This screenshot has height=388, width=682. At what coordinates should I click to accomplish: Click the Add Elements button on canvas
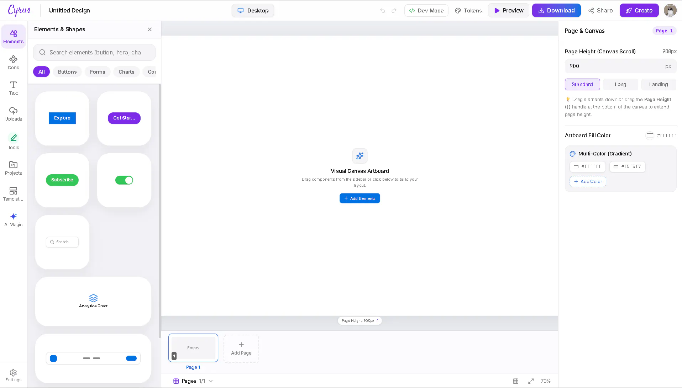pyautogui.click(x=360, y=198)
